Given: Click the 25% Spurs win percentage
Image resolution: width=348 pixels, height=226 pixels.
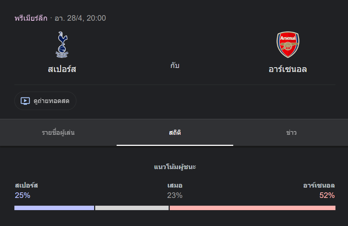Looking at the screenshot, I should point(23,195).
